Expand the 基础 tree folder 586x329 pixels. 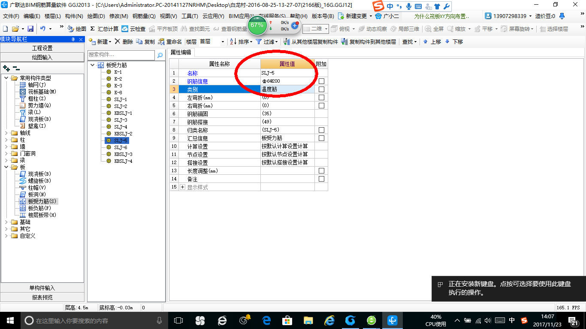6,222
